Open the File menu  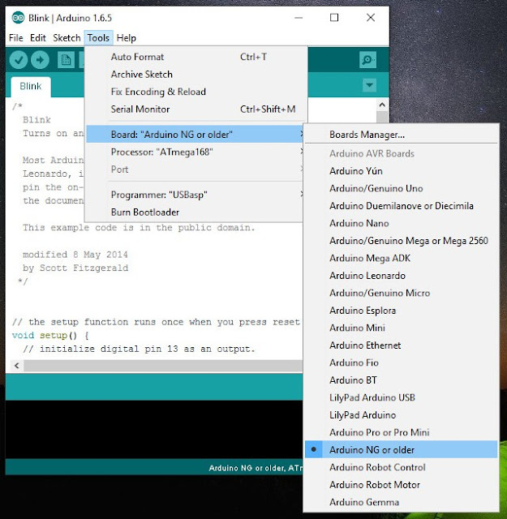[16, 38]
